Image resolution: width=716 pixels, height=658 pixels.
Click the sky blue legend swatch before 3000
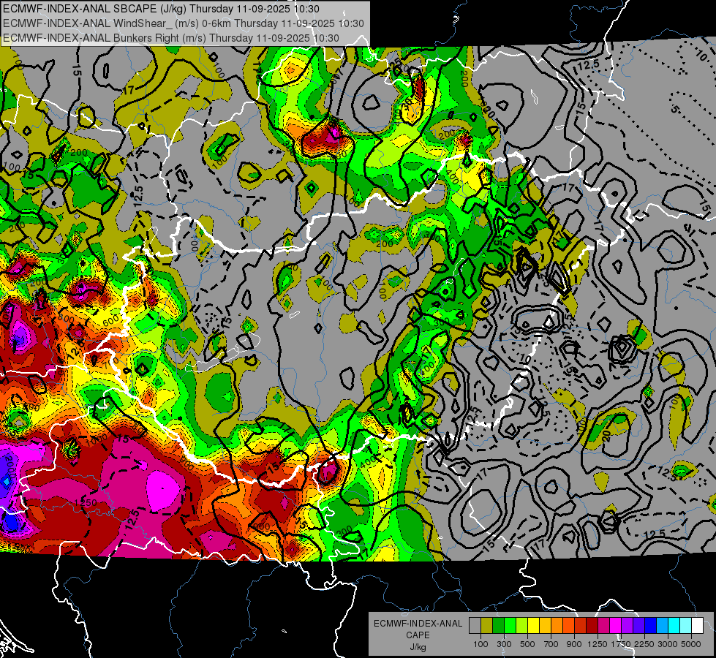(663, 626)
